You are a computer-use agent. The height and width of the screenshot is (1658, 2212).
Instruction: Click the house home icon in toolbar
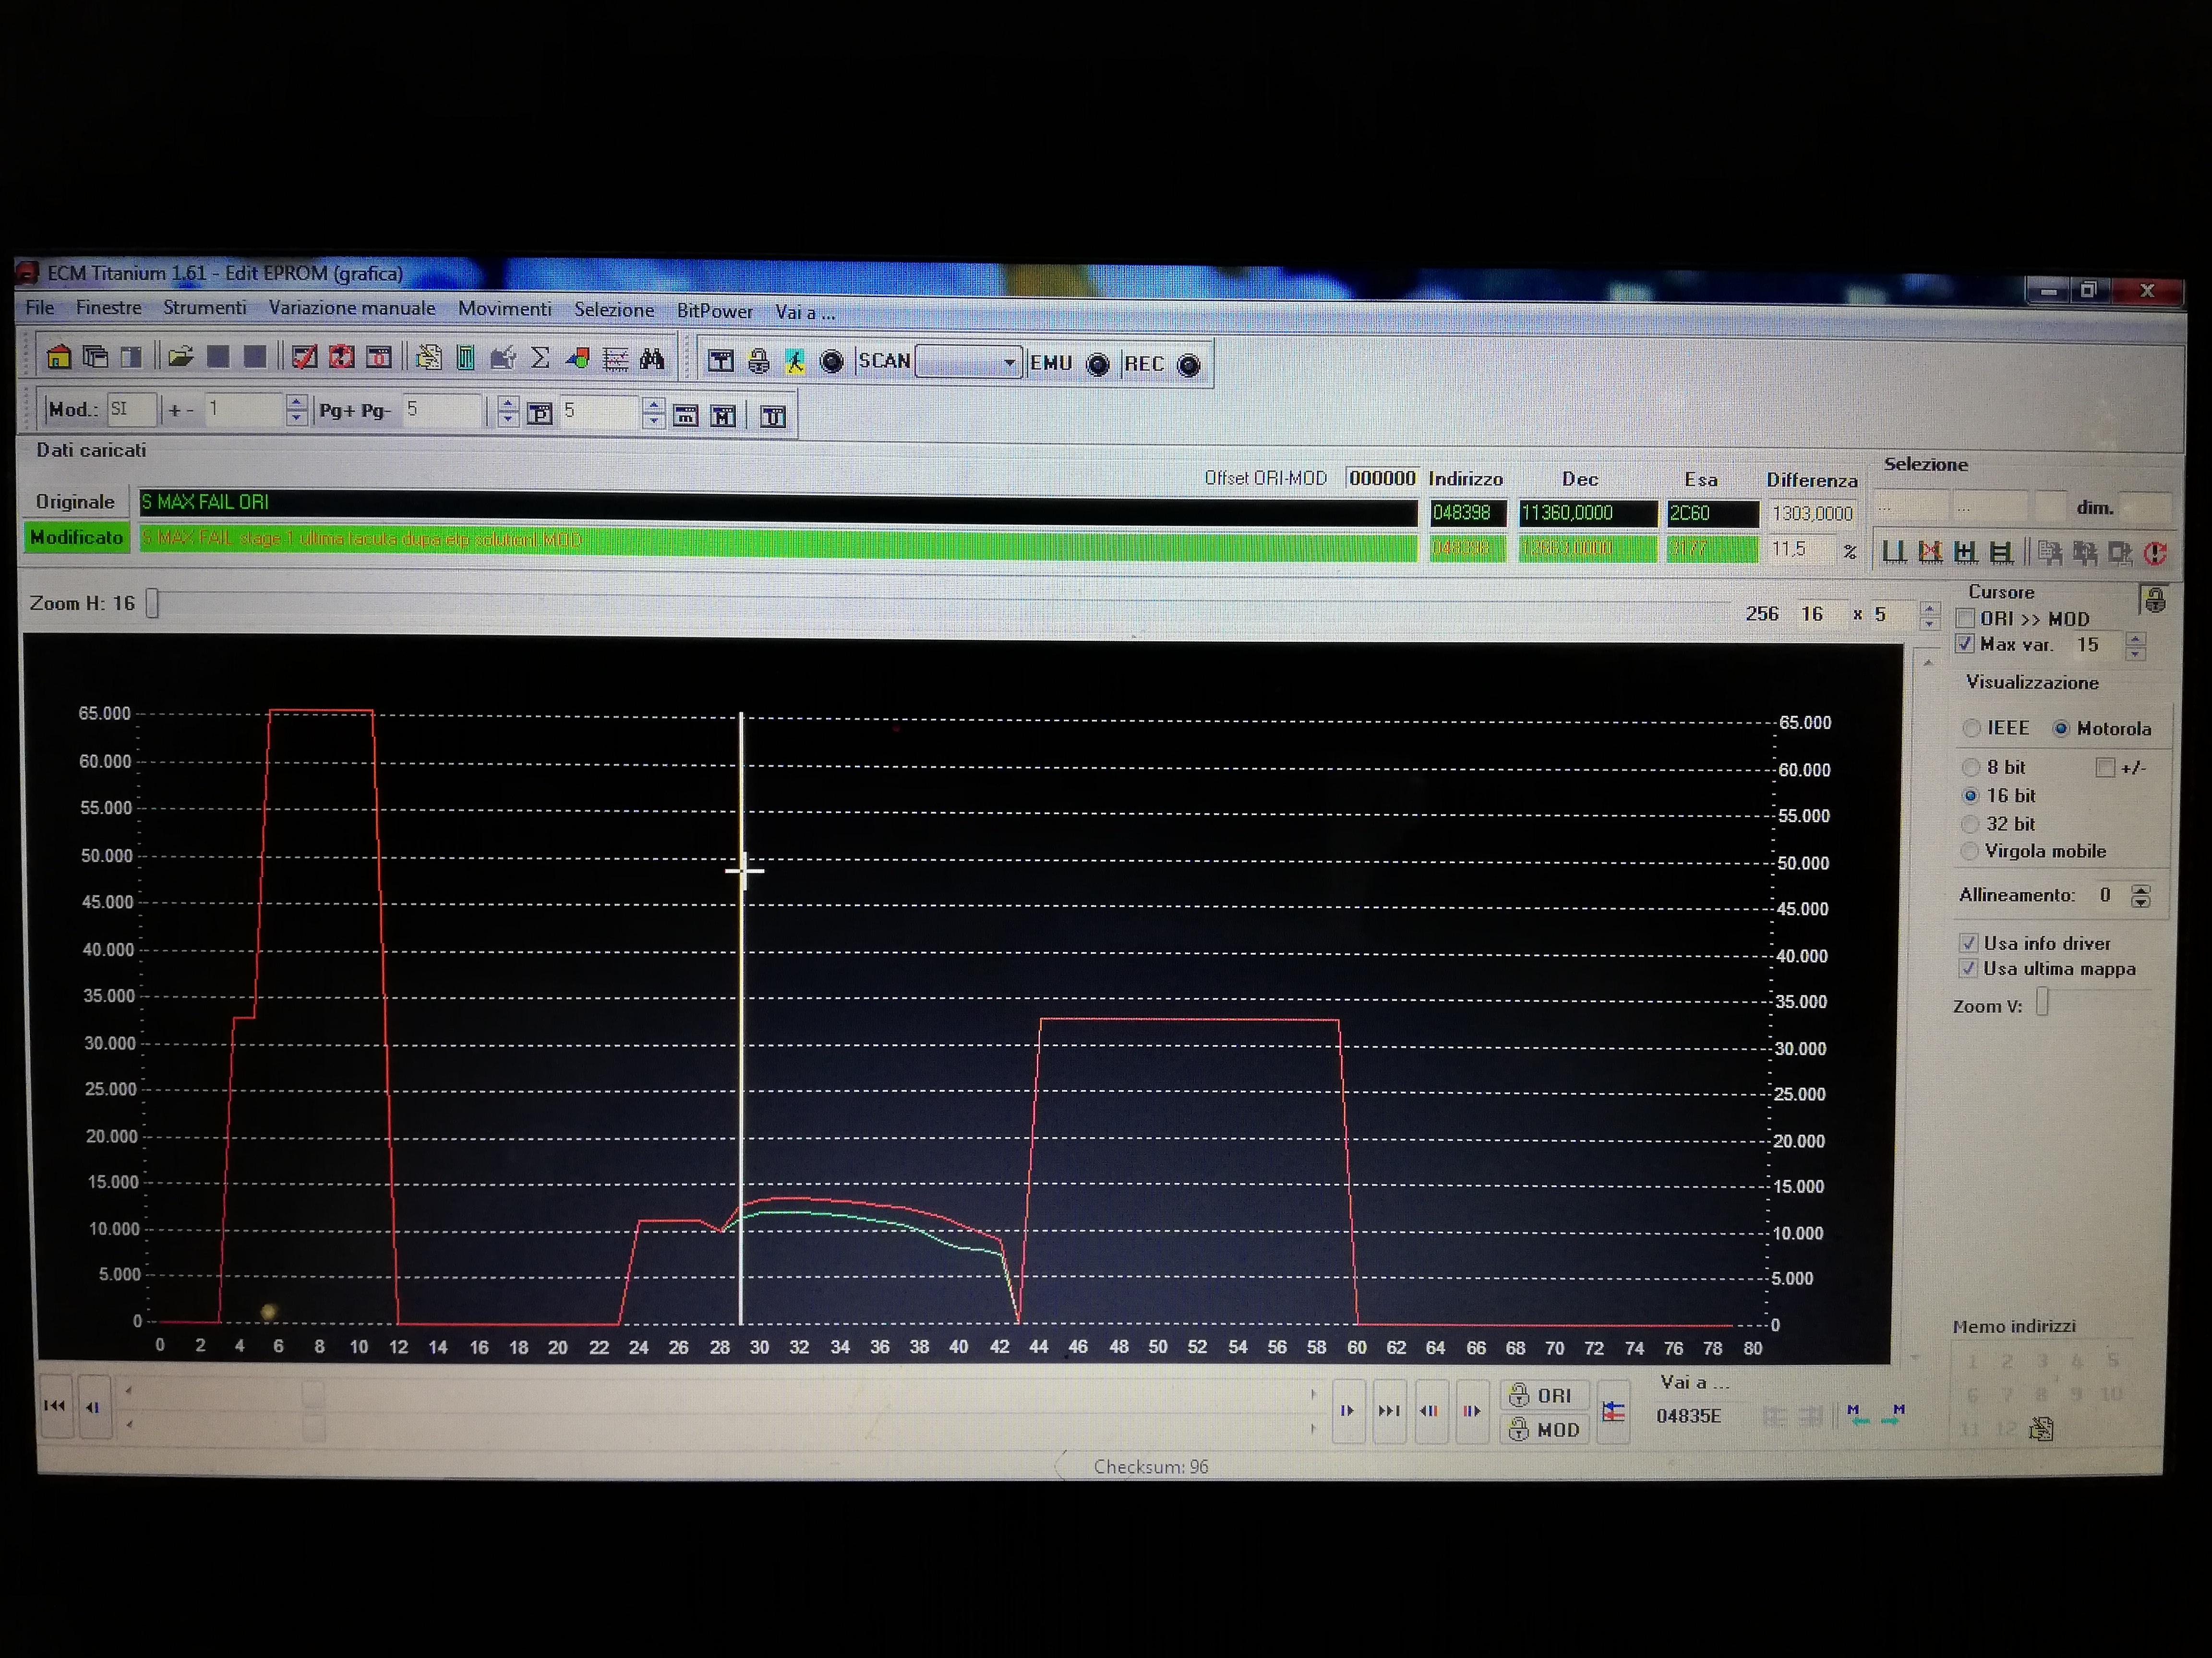point(58,357)
